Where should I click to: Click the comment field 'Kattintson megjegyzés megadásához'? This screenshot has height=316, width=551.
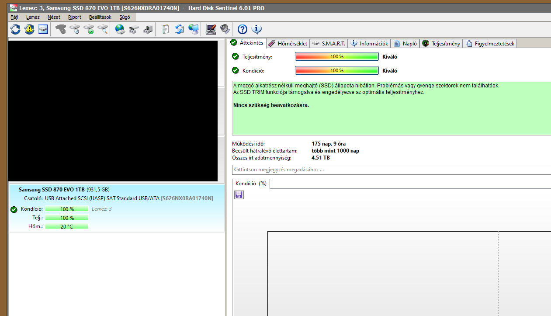tap(392, 170)
